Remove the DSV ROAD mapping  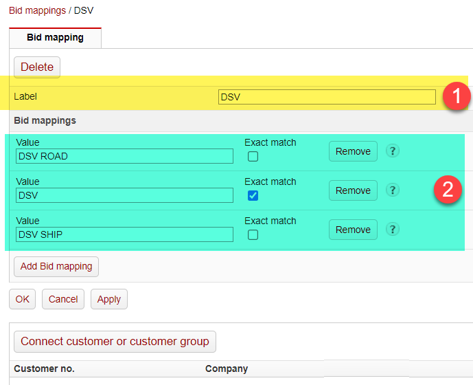353,151
